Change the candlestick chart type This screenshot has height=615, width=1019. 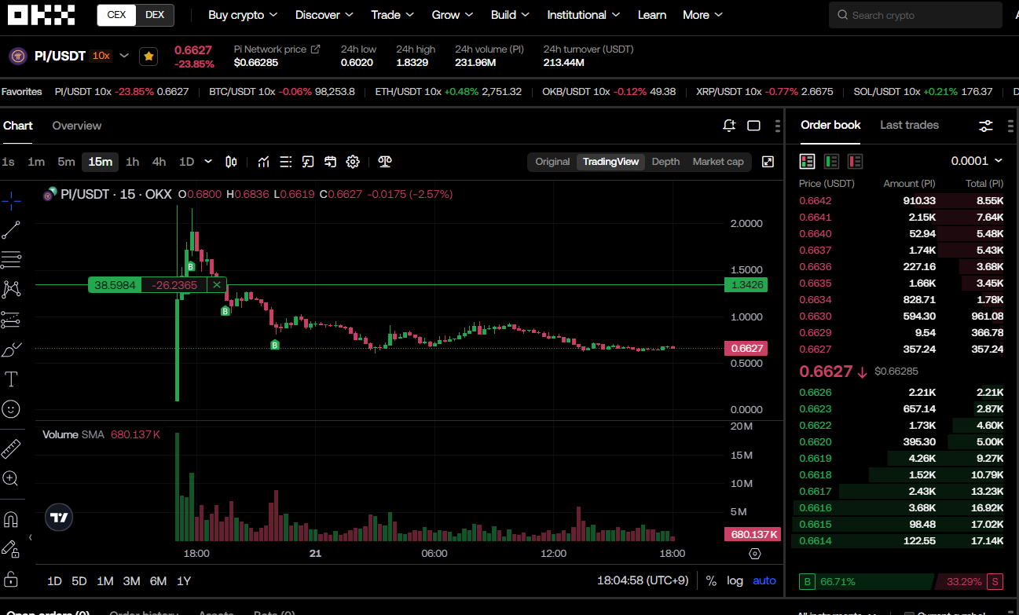[231, 162]
